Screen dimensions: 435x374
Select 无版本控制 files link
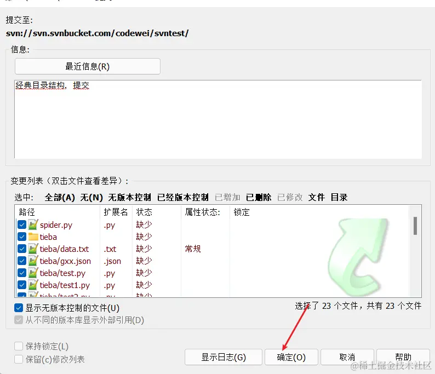click(x=129, y=197)
